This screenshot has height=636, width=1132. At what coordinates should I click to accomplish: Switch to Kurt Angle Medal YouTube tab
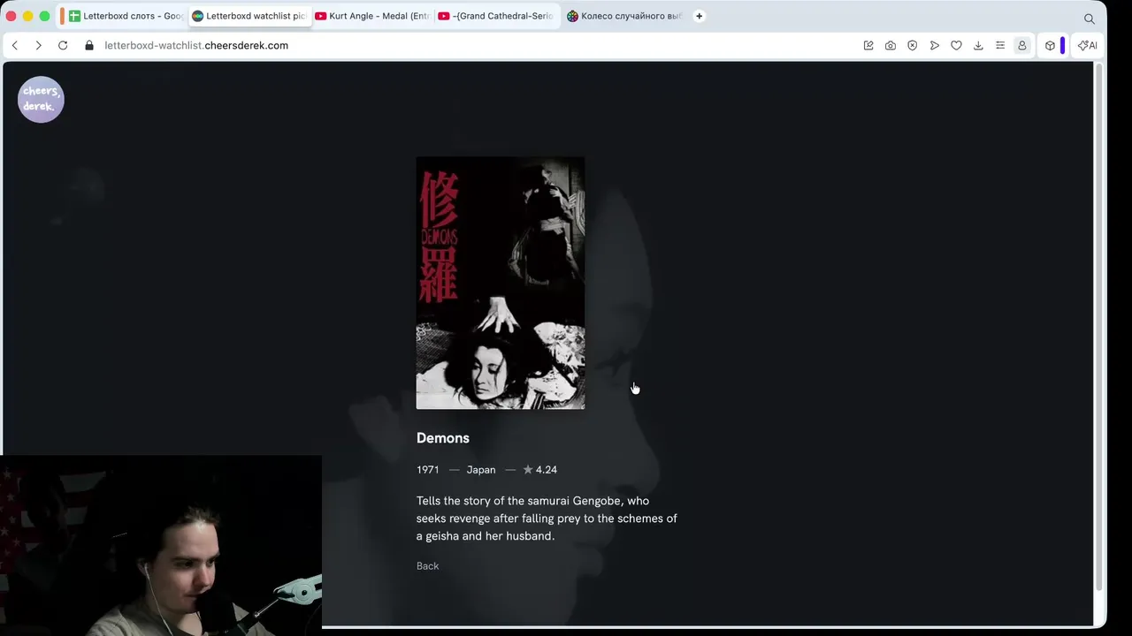pyautogui.click(x=372, y=16)
